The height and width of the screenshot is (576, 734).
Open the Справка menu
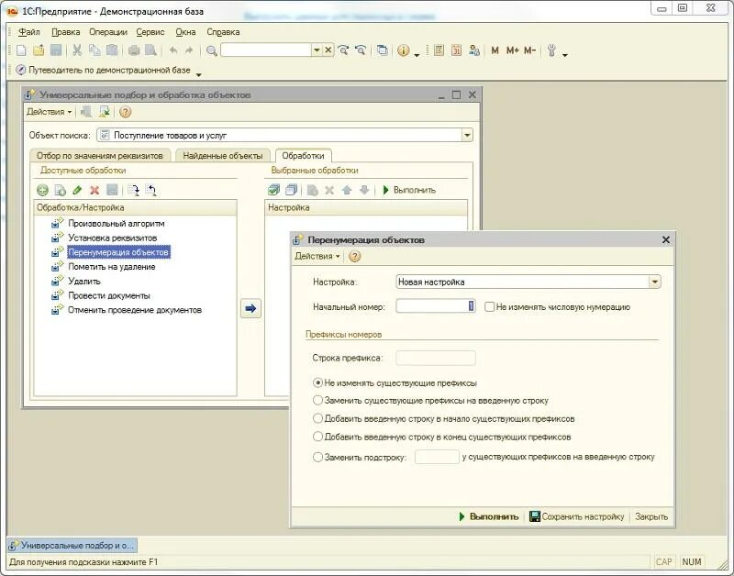(x=223, y=32)
